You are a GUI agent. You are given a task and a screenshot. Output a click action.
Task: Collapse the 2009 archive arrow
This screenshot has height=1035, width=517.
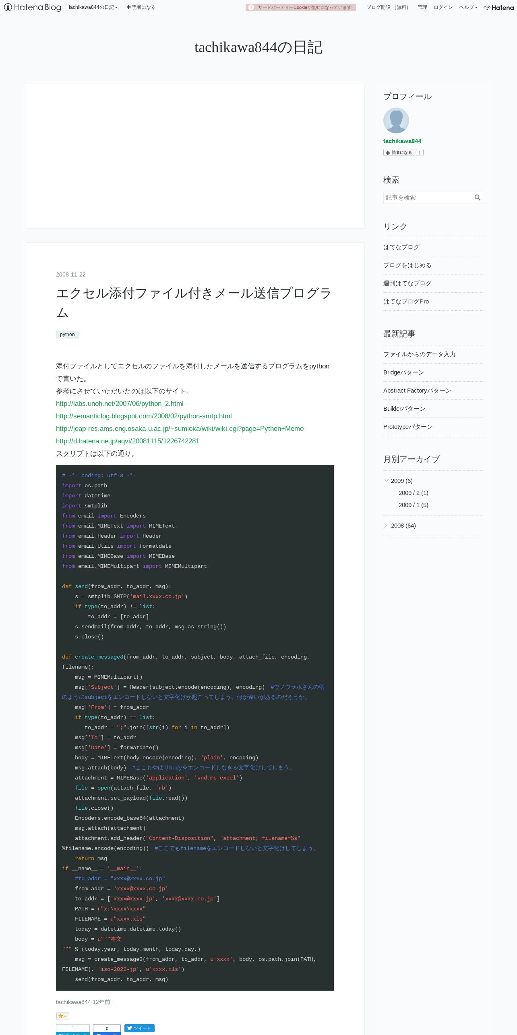(x=386, y=480)
